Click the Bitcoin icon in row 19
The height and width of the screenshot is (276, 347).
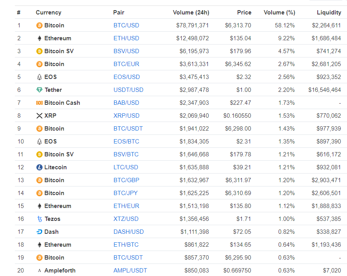(39, 258)
